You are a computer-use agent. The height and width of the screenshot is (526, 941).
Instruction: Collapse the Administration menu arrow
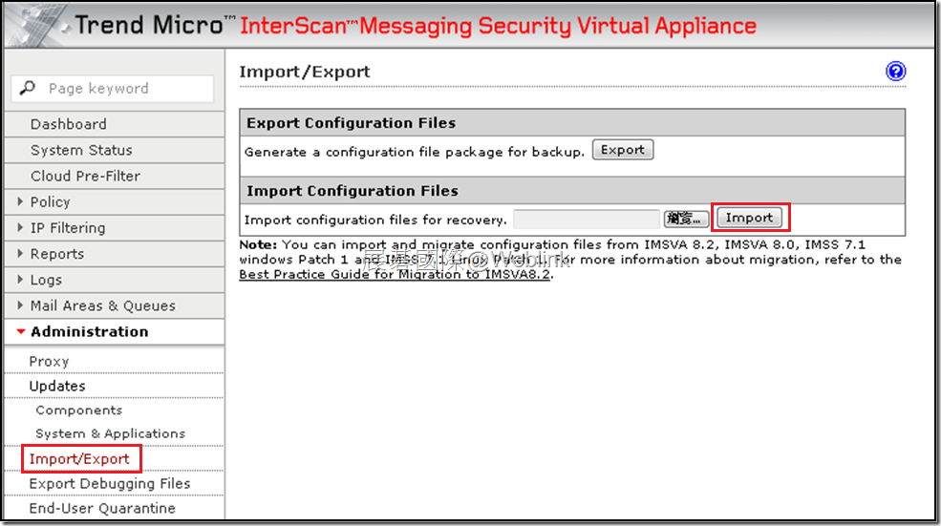[x=20, y=331]
